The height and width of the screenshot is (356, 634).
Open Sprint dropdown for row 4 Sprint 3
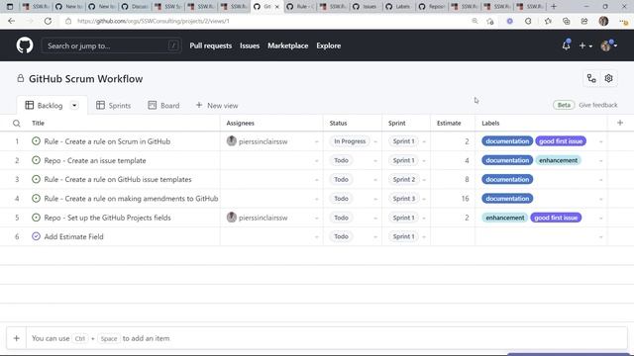point(424,199)
